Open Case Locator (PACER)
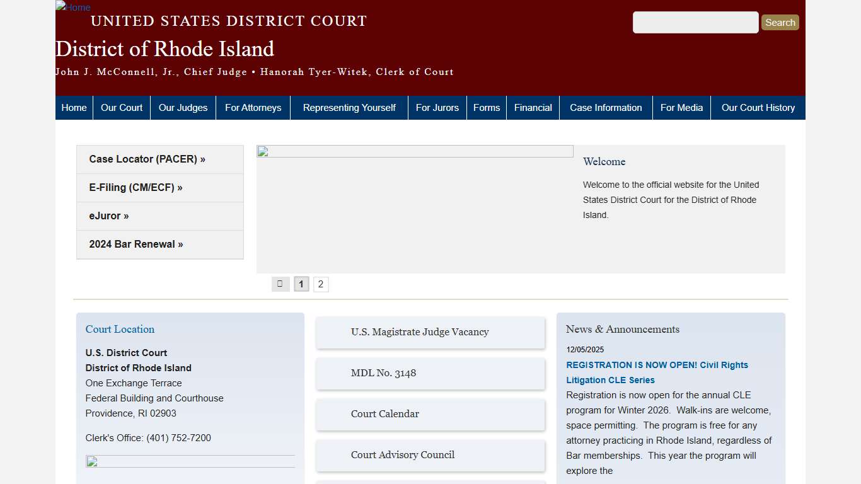The height and width of the screenshot is (484, 861). 147,159
